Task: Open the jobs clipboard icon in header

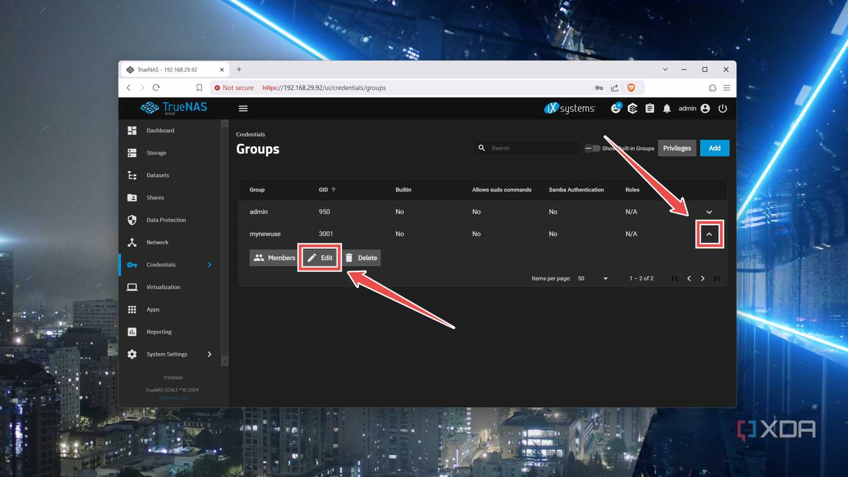Action: (x=650, y=108)
